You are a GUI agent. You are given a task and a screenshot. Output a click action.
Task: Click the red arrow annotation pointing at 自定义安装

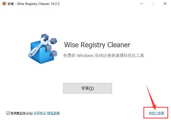click(151, 97)
